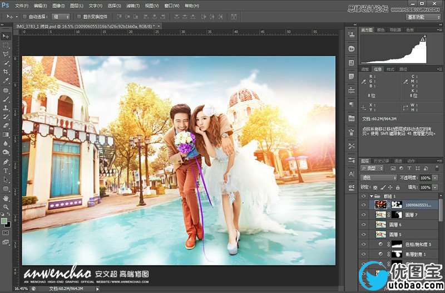445x293 pixels.
Task: Select the Pen tool
Action: (6, 162)
